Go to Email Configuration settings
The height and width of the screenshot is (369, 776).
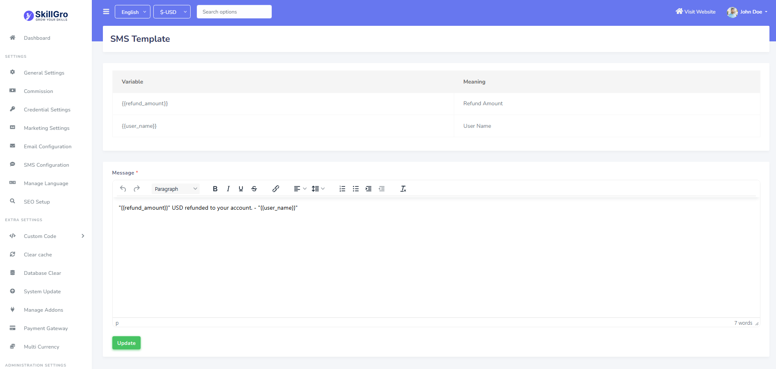[48, 147]
